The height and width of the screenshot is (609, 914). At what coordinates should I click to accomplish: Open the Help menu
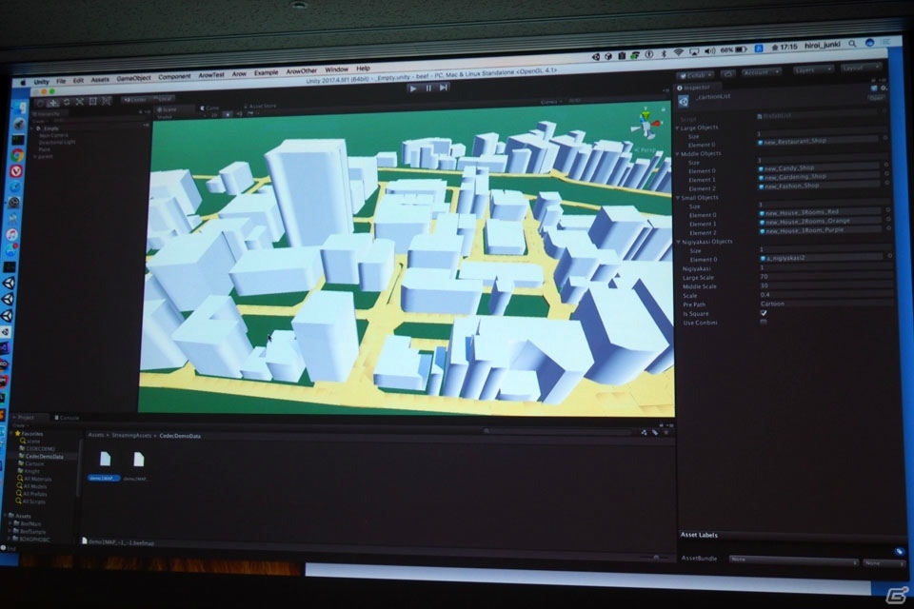click(363, 69)
